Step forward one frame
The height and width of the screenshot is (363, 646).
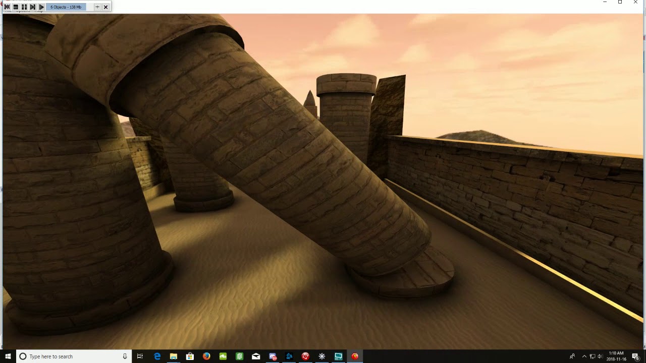click(x=32, y=7)
